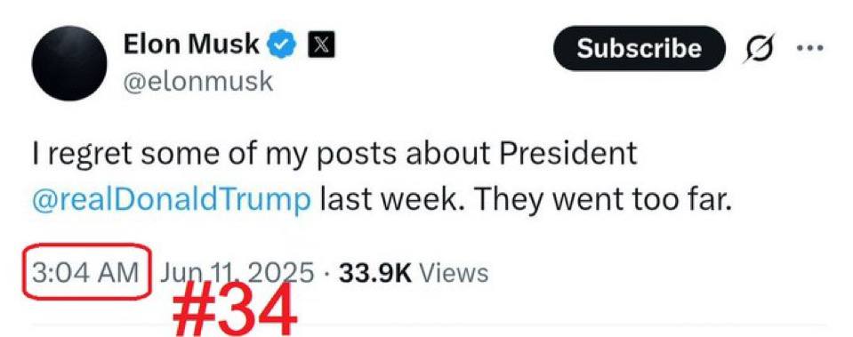Click the 33.9K view count number

point(375,272)
